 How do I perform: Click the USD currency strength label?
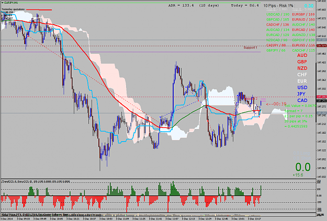tap(302, 87)
